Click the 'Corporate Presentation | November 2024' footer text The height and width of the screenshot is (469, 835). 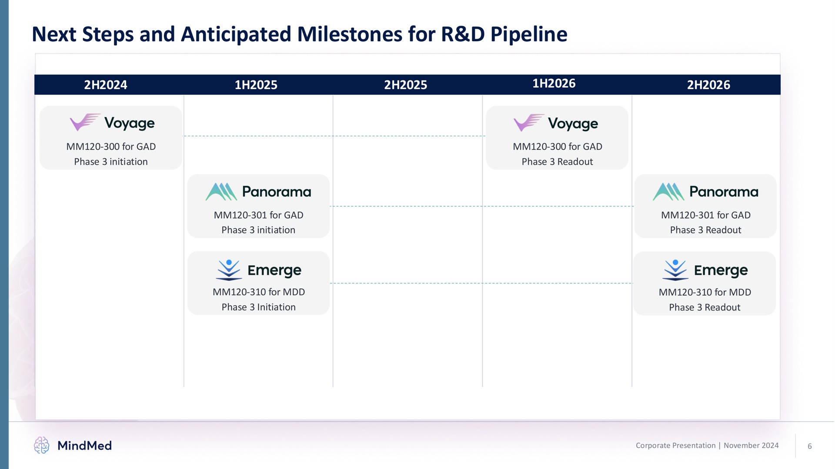click(x=707, y=445)
